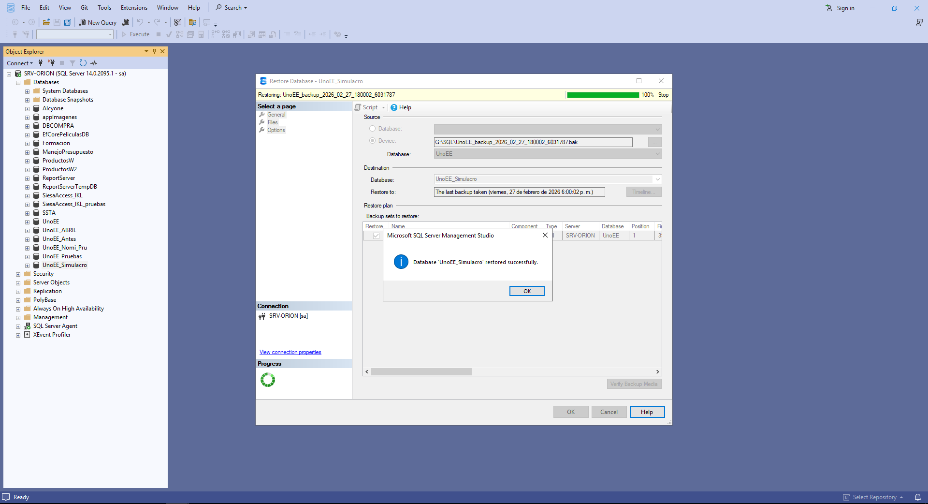Refresh the Object Explorer tree
Screen dimensions: 928x504
(83, 63)
